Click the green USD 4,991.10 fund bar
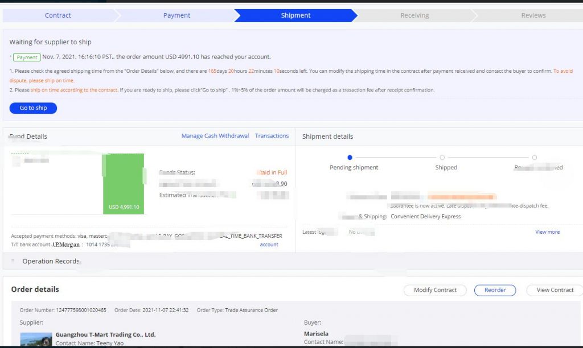Screen dimensions: 583x348 tap(124, 184)
